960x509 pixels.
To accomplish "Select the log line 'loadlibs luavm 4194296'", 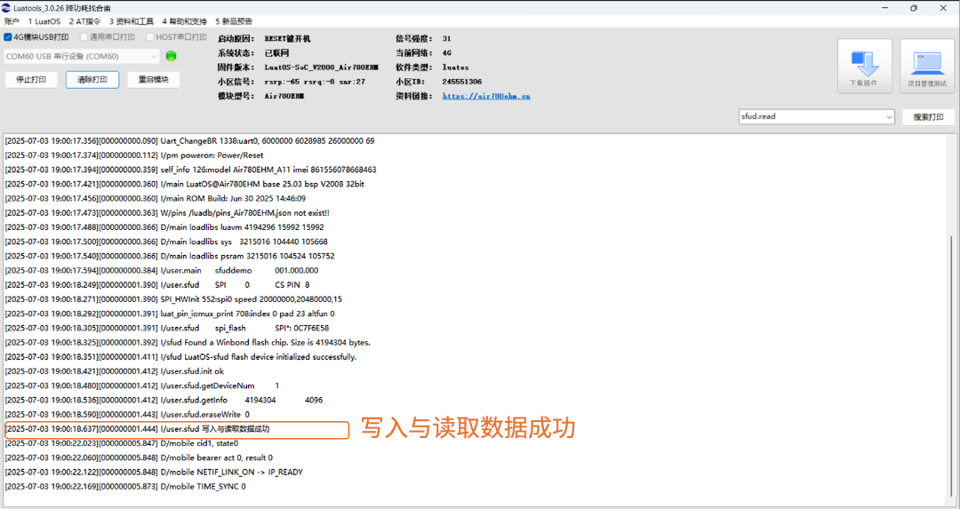I will point(164,227).
